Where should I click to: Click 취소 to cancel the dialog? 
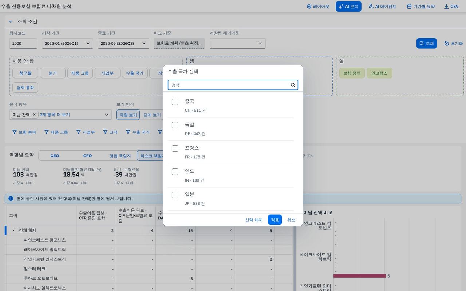[x=291, y=220]
